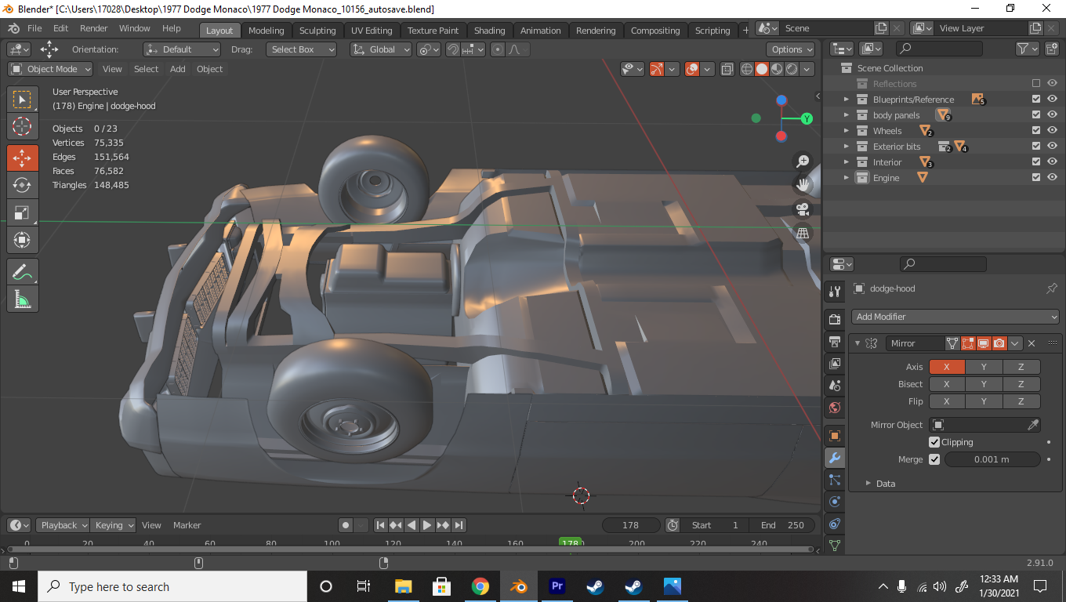Click the pan view hand gizmo
Viewport: 1066px width, 602px height.
coord(803,185)
